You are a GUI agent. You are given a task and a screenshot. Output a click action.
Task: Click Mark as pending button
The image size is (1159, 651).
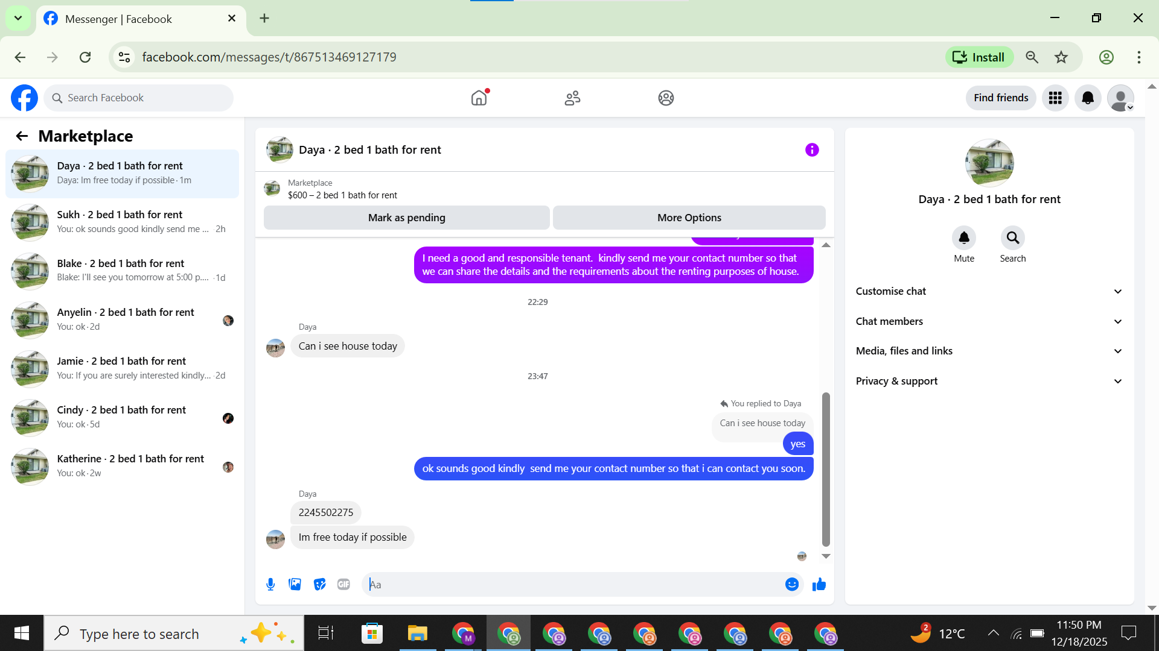[x=406, y=218]
